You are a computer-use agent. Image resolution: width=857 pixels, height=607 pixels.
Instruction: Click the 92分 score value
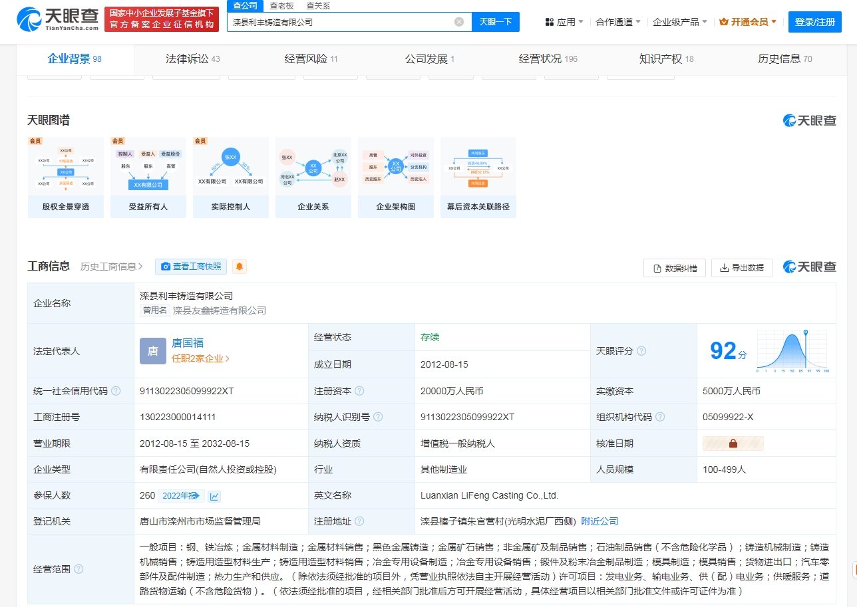[x=729, y=351]
